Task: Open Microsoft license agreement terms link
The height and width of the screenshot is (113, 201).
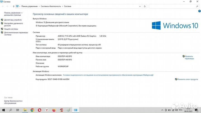Action: click(108, 75)
